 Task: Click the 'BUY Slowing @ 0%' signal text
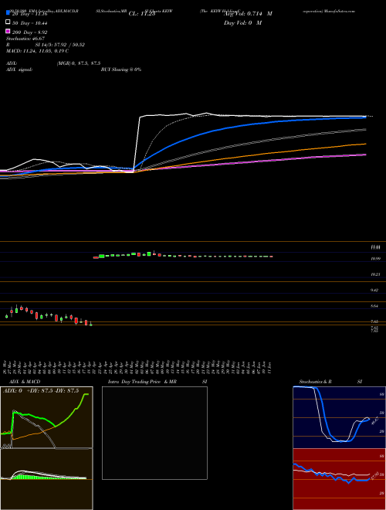(121, 70)
